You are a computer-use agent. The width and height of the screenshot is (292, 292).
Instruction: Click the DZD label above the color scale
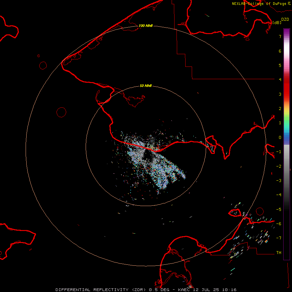285,19
